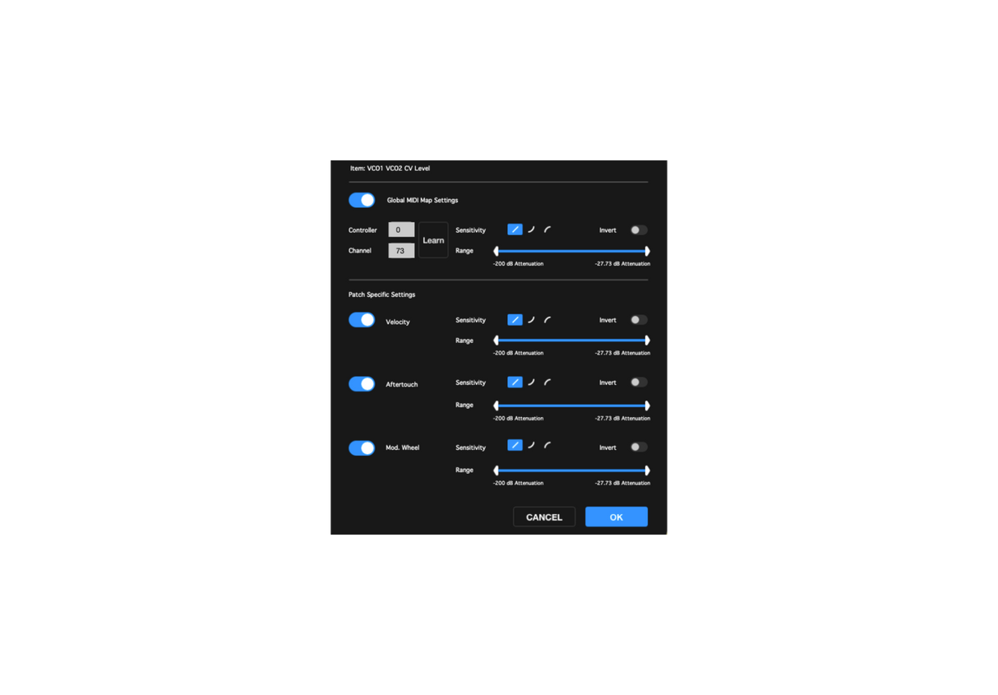Click the Velocity range slider's right handle
This screenshot has width=998, height=695.
tap(647, 341)
